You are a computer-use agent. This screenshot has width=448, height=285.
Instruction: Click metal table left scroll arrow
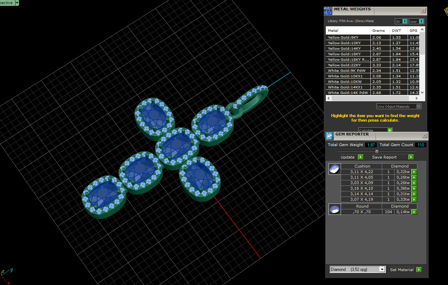pyautogui.click(x=329, y=98)
